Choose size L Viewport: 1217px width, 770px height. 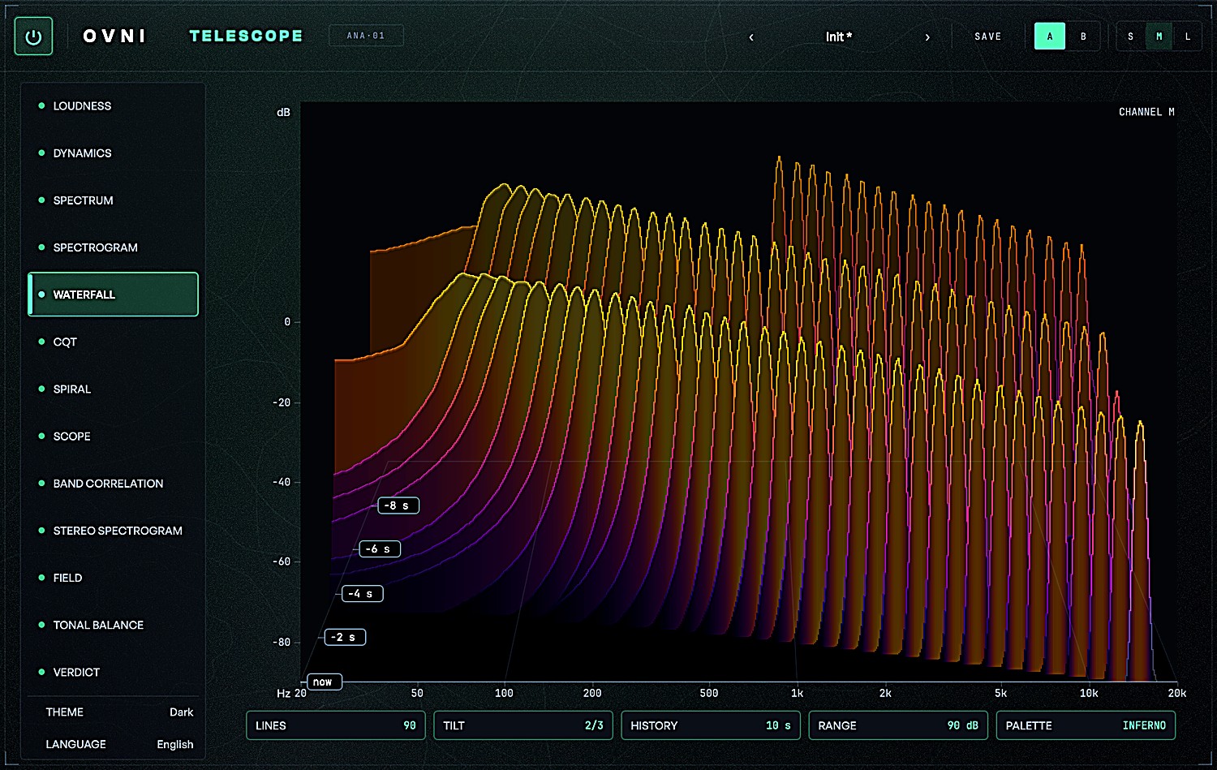1188,37
